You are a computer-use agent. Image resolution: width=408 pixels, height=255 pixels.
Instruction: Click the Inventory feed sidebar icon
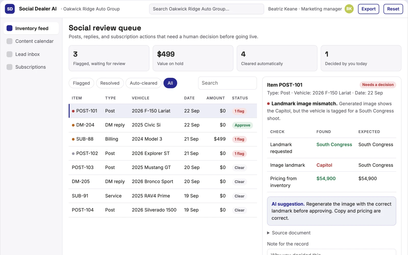pyautogui.click(x=9, y=28)
